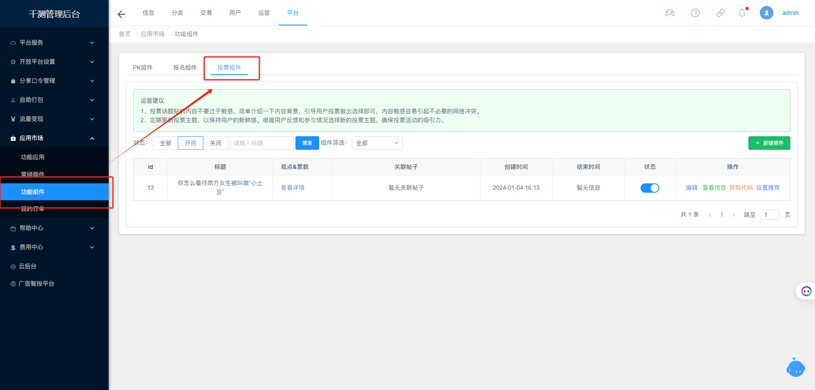Open 平台 top navigation menu

[x=293, y=13]
